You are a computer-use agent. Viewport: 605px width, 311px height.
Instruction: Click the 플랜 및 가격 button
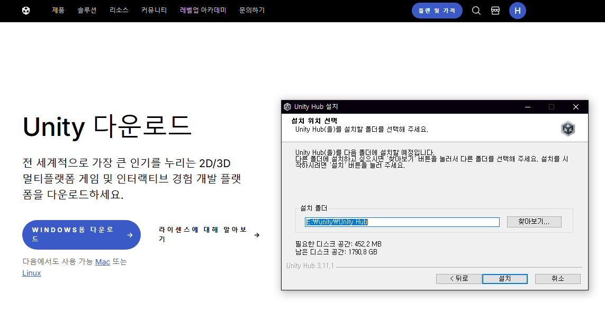coord(437,11)
